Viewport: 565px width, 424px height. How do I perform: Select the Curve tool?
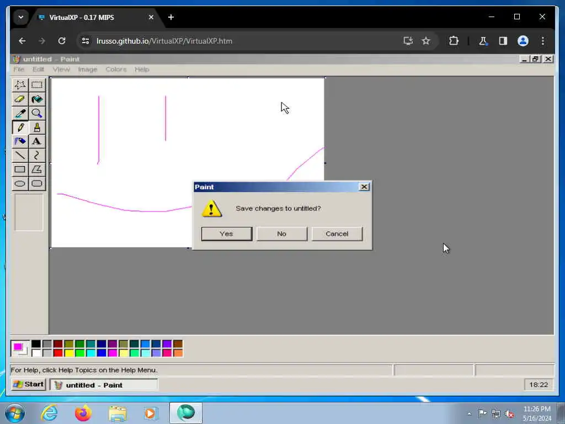pos(37,155)
